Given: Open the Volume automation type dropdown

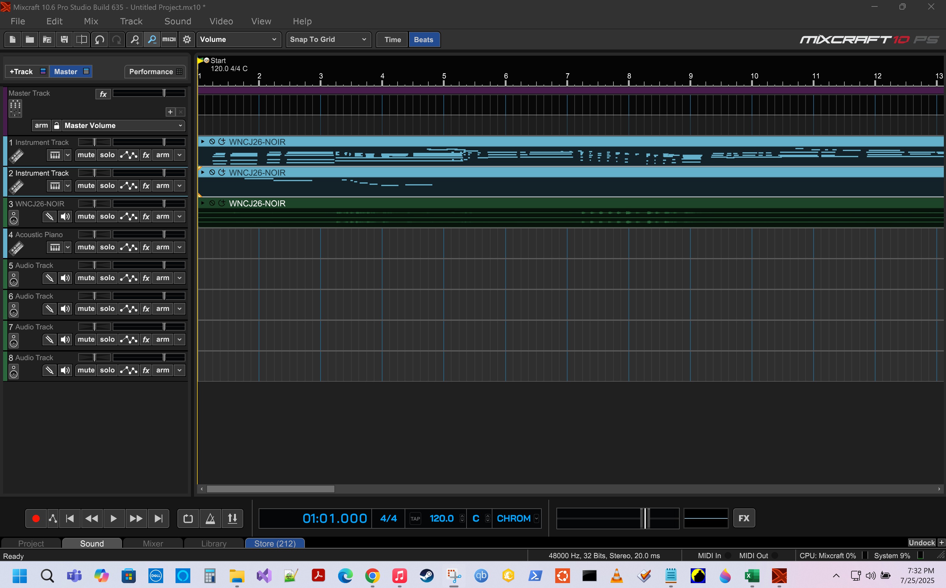Looking at the screenshot, I should [x=238, y=39].
